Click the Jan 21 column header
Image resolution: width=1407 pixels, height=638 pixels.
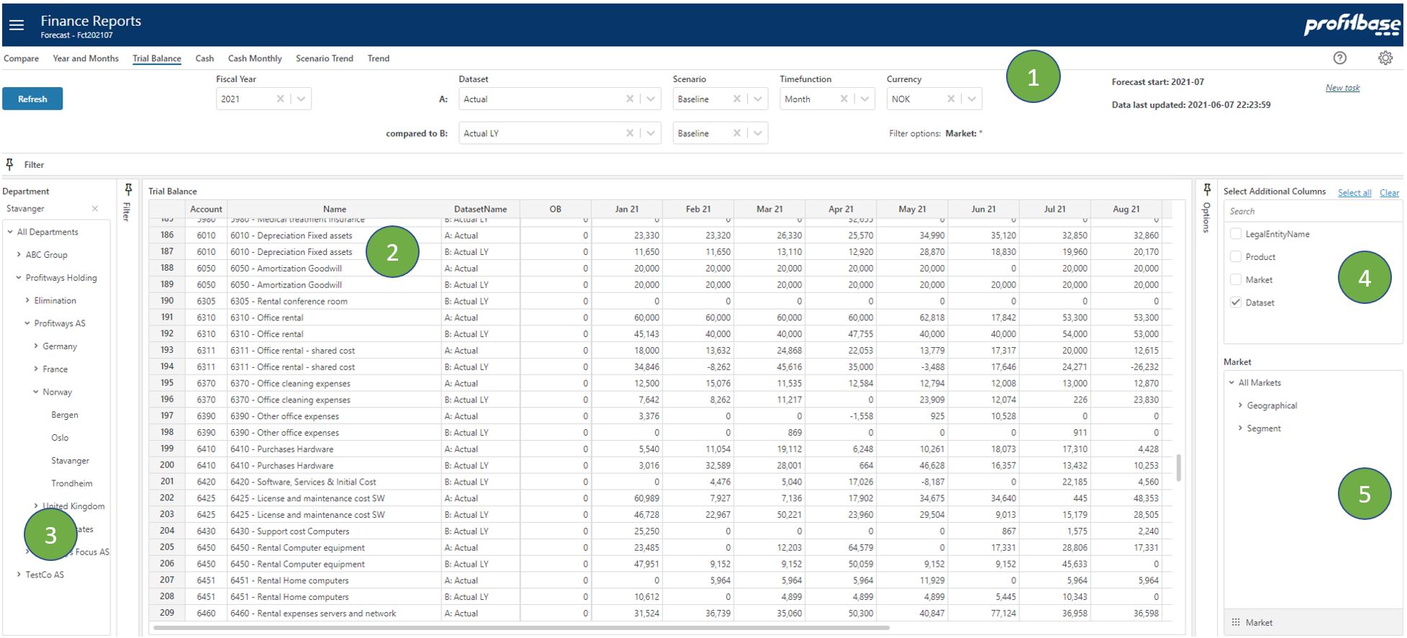[x=626, y=209]
